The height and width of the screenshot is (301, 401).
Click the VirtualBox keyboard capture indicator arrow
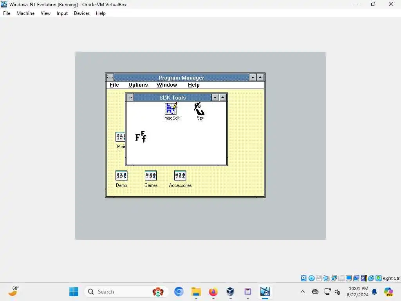[379, 278]
